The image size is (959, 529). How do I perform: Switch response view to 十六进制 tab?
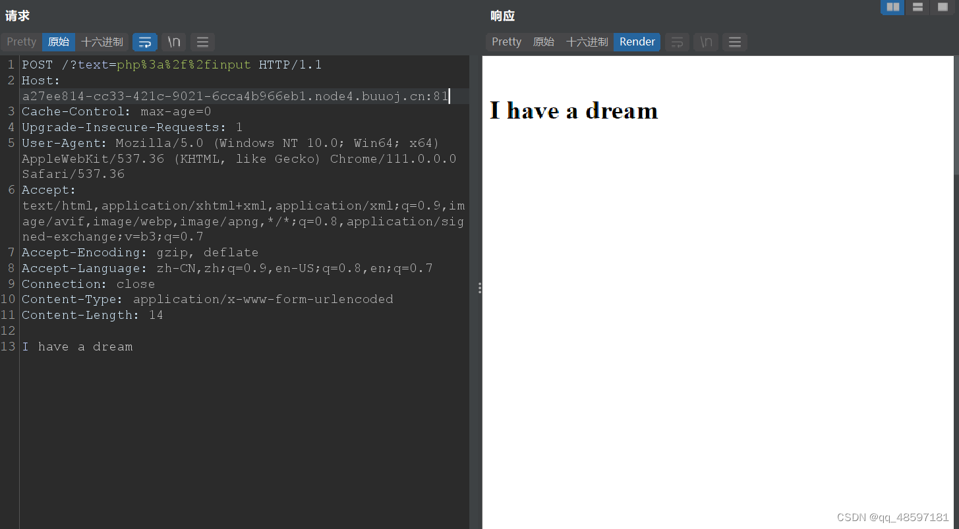tap(587, 42)
